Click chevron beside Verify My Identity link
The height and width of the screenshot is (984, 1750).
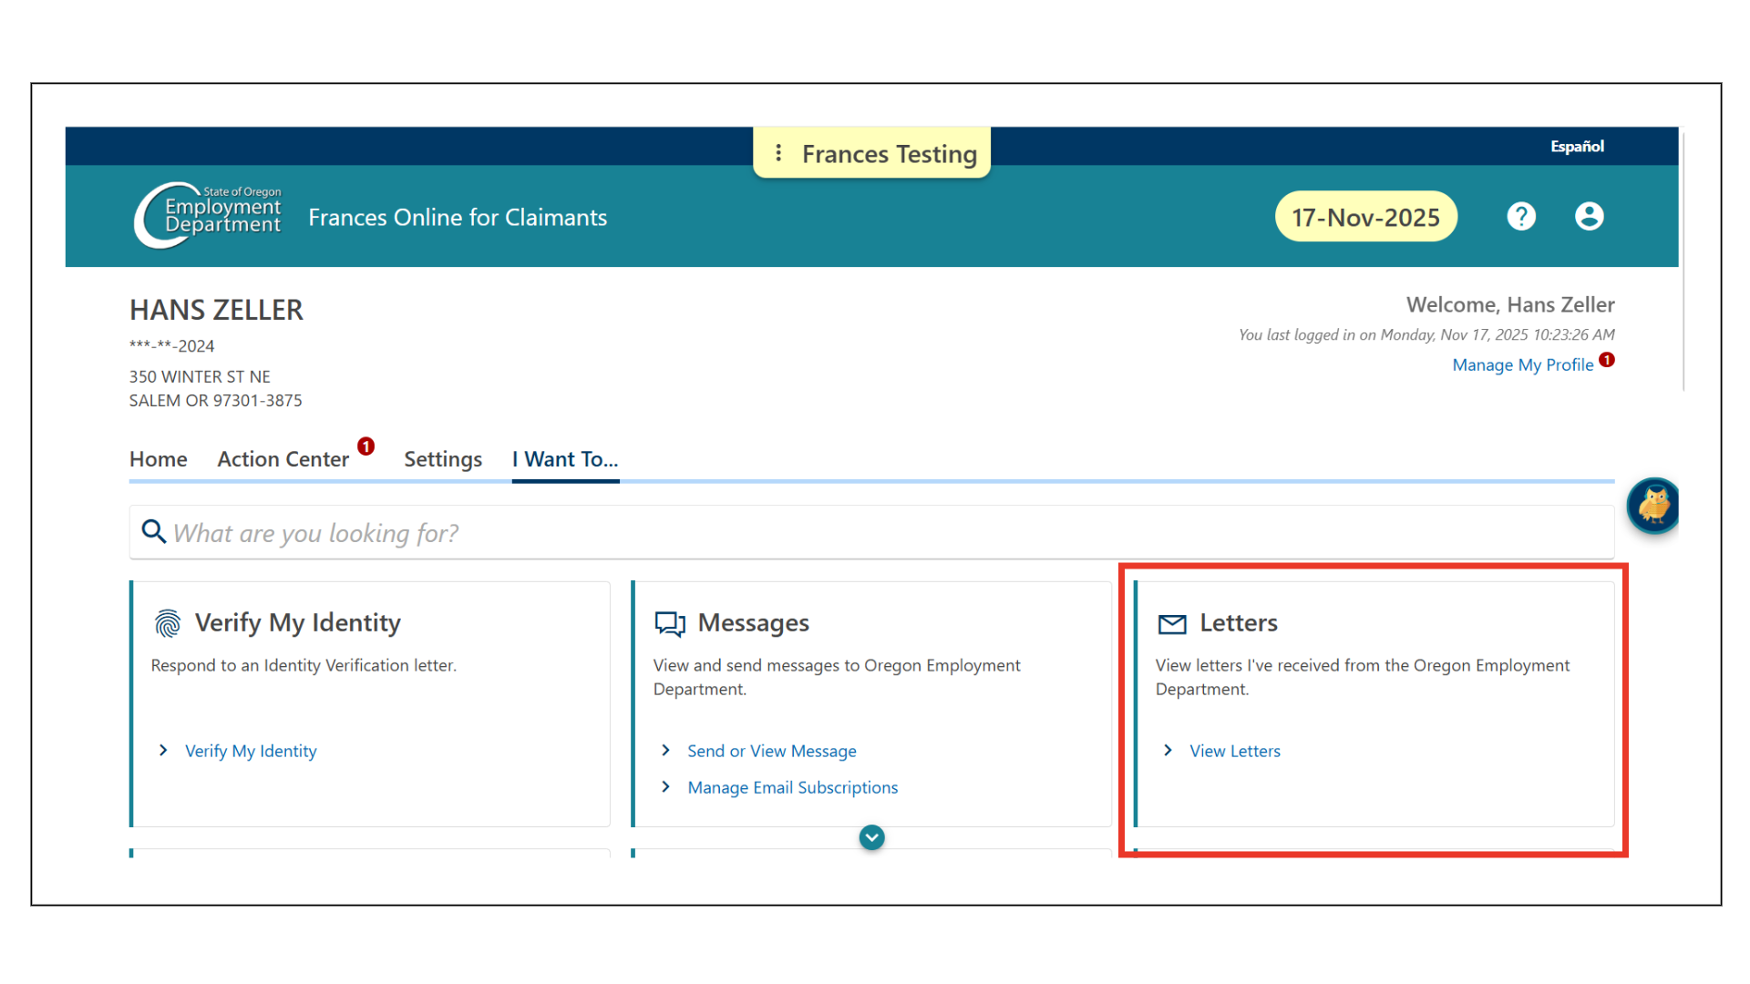[163, 751]
